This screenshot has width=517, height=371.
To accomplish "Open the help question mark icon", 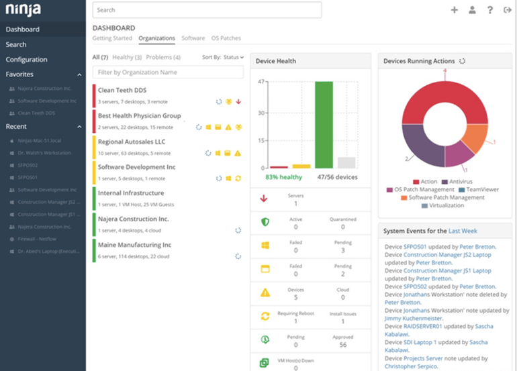I will click(490, 10).
